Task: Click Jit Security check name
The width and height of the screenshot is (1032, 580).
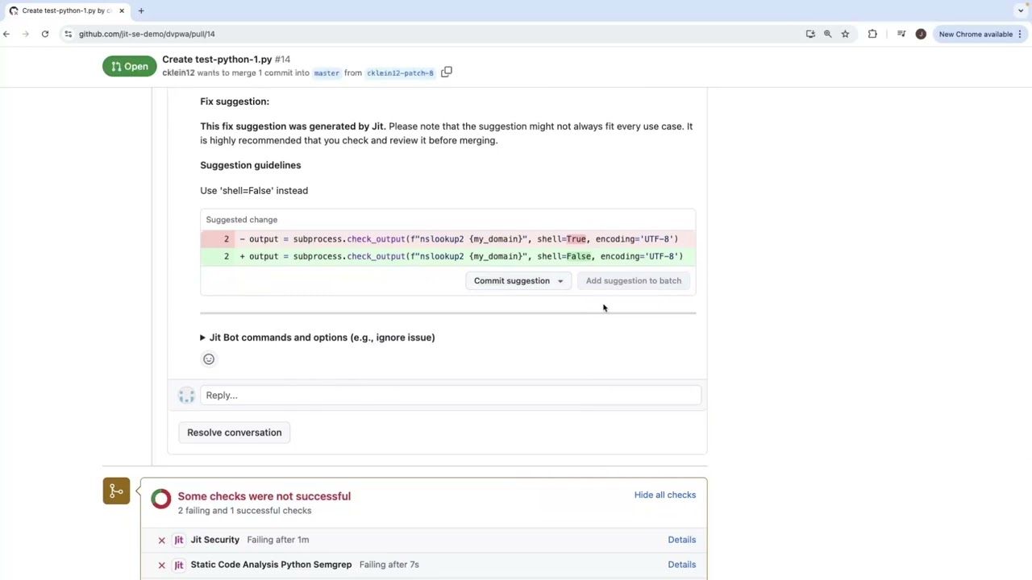Action: pos(215,540)
